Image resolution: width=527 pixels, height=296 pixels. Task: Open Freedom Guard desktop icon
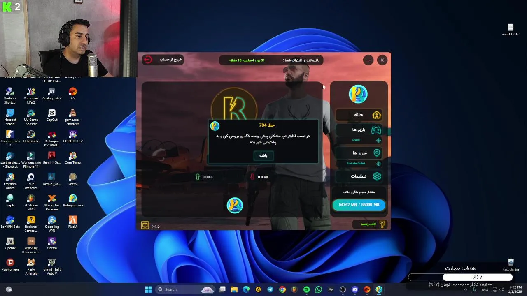tap(10, 181)
